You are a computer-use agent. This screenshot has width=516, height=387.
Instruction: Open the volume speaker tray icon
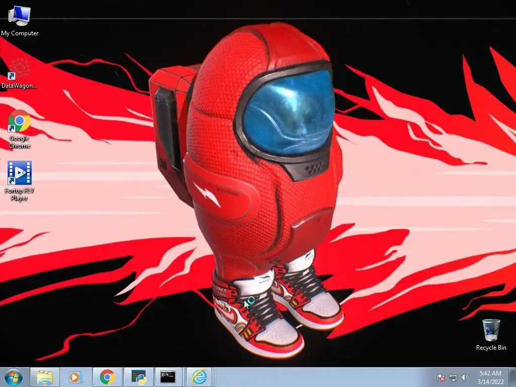pyautogui.click(x=465, y=377)
